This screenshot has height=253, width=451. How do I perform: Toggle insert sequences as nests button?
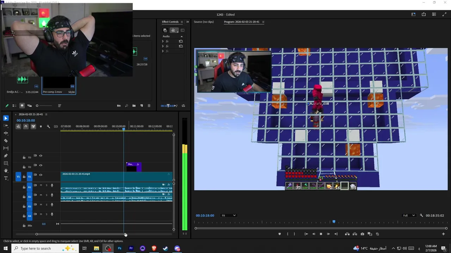point(18,126)
